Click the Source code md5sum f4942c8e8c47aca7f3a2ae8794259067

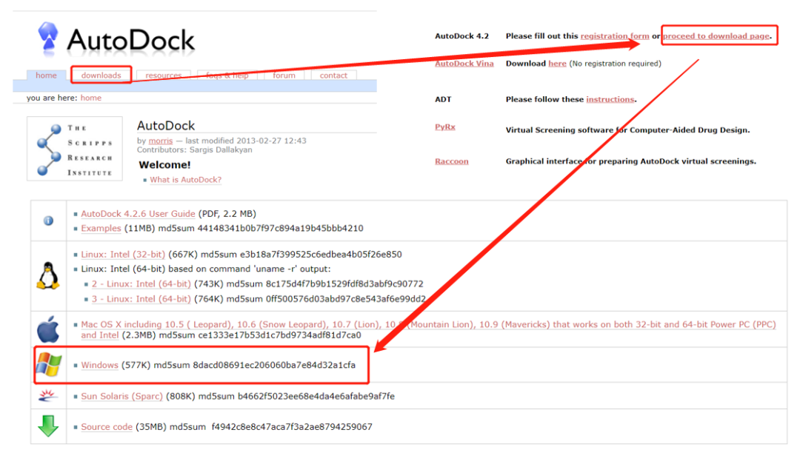[271, 427]
